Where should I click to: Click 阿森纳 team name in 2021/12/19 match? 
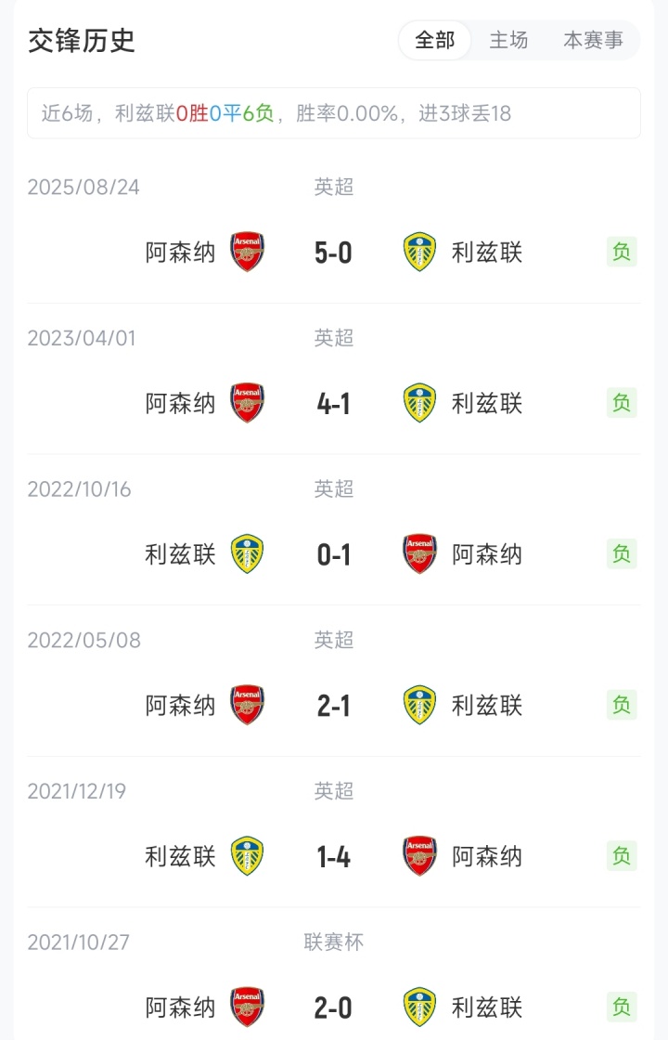(487, 856)
